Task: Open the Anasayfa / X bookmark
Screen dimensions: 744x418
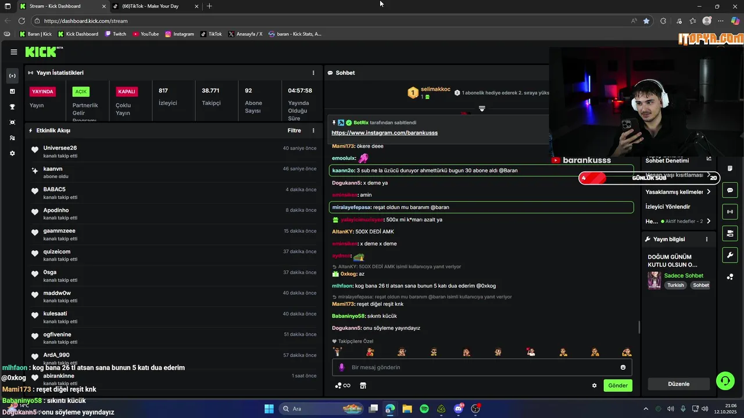Action: coord(246,34)
